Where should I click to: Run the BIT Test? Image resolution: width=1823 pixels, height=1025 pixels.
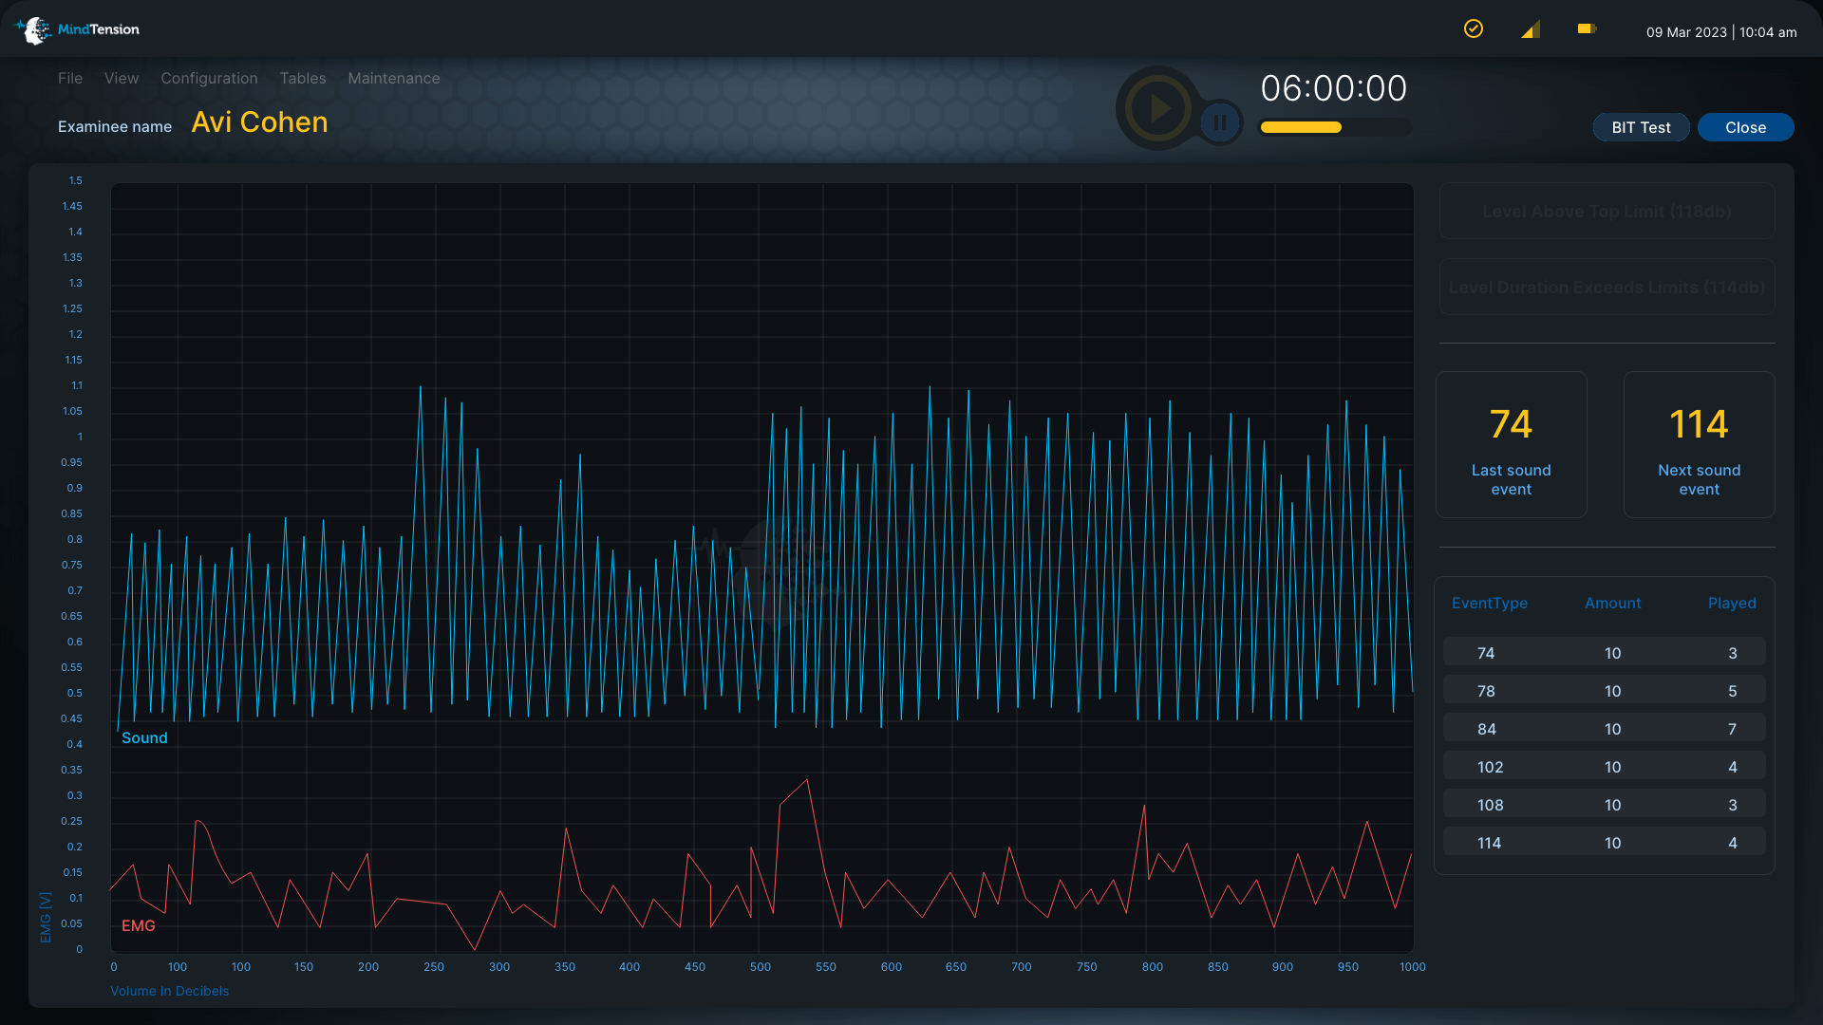(1641, 127)
